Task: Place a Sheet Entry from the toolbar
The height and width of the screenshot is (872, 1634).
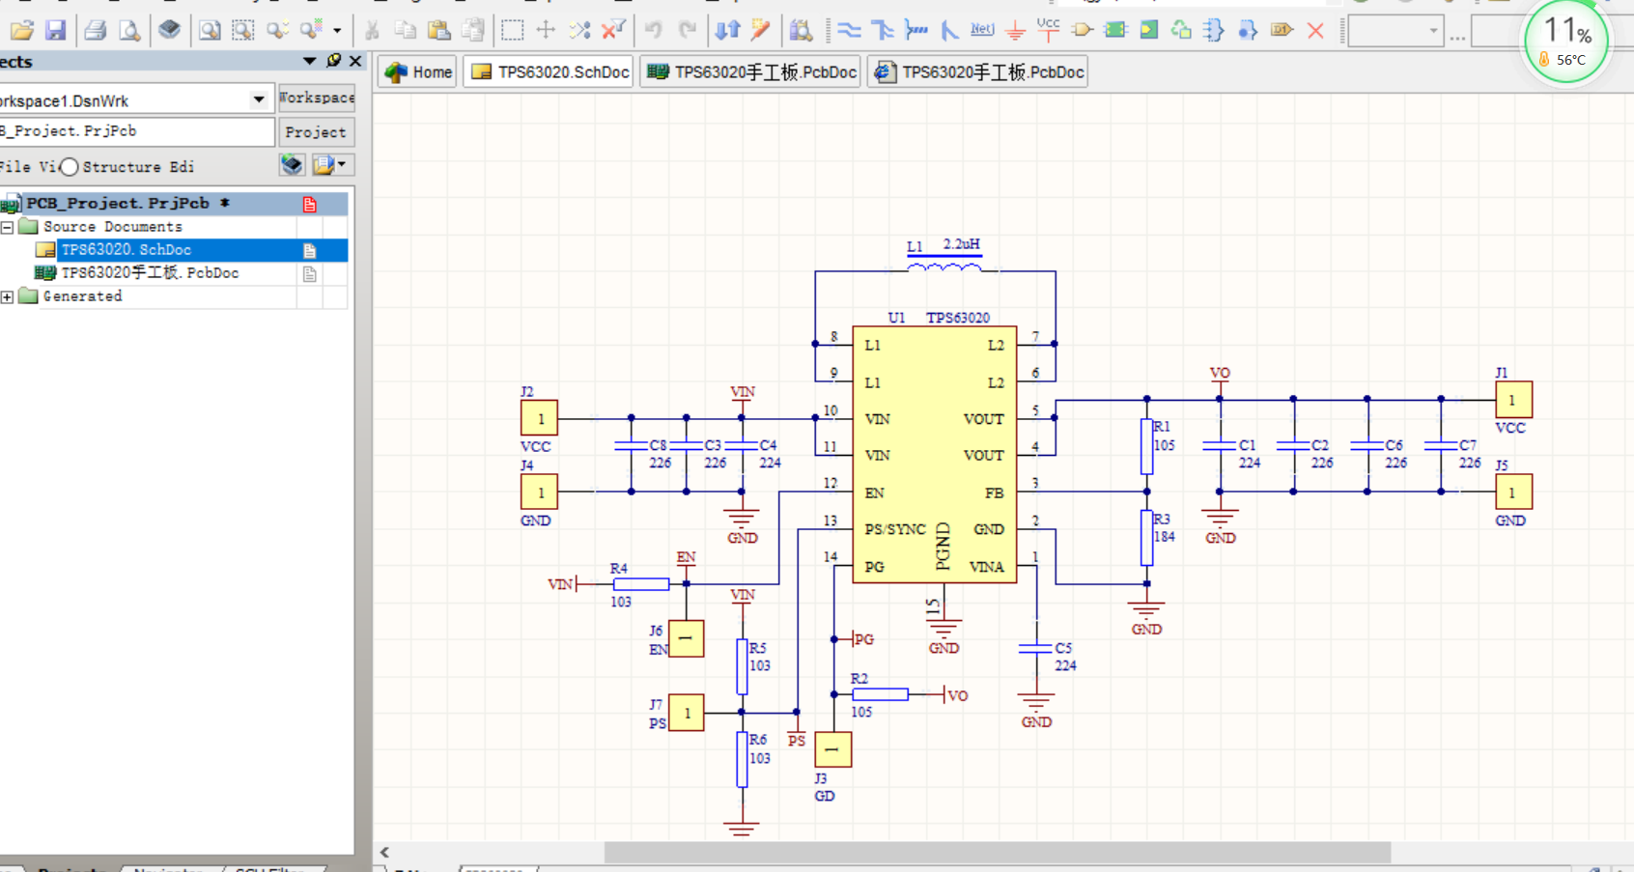Action: [x=1148, y=30]
